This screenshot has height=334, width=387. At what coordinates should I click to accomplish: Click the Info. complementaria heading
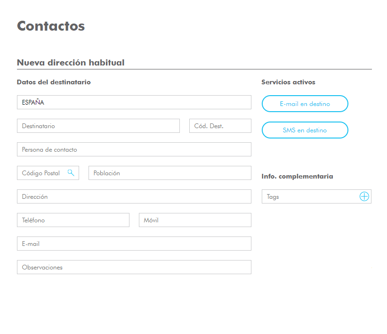[x=297, y=176]
